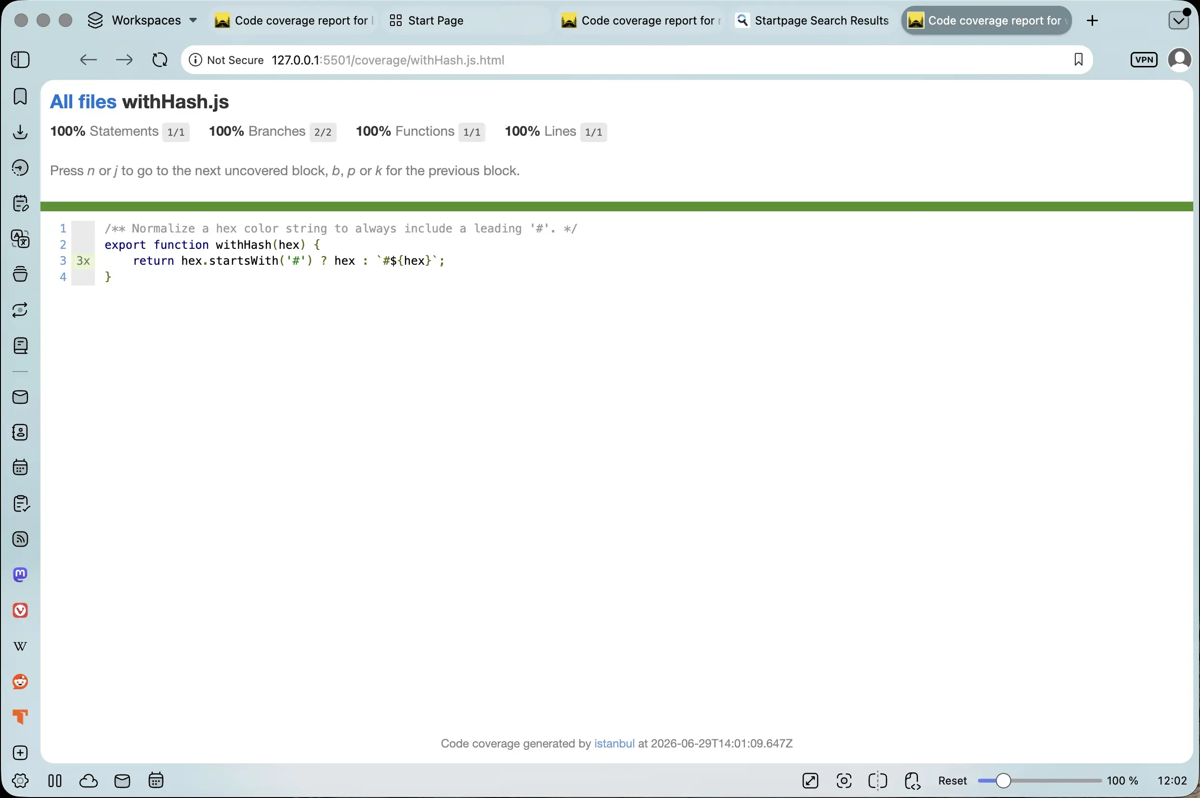1200x798 pixels.
Task: Toggle the side panel button
Action: (20, 60)
